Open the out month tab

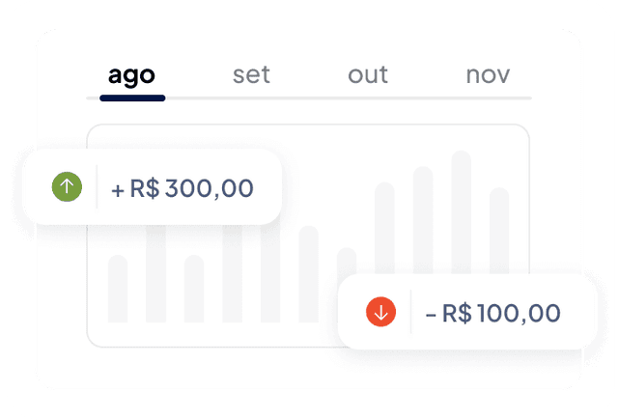point(368,75)
